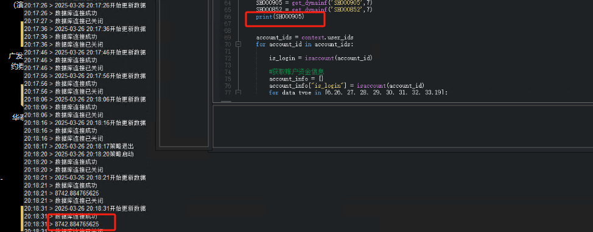593x232 pixels.
Task: Select log entry 20:18:06 数据库连接成功
Action: tap(60, 107)
